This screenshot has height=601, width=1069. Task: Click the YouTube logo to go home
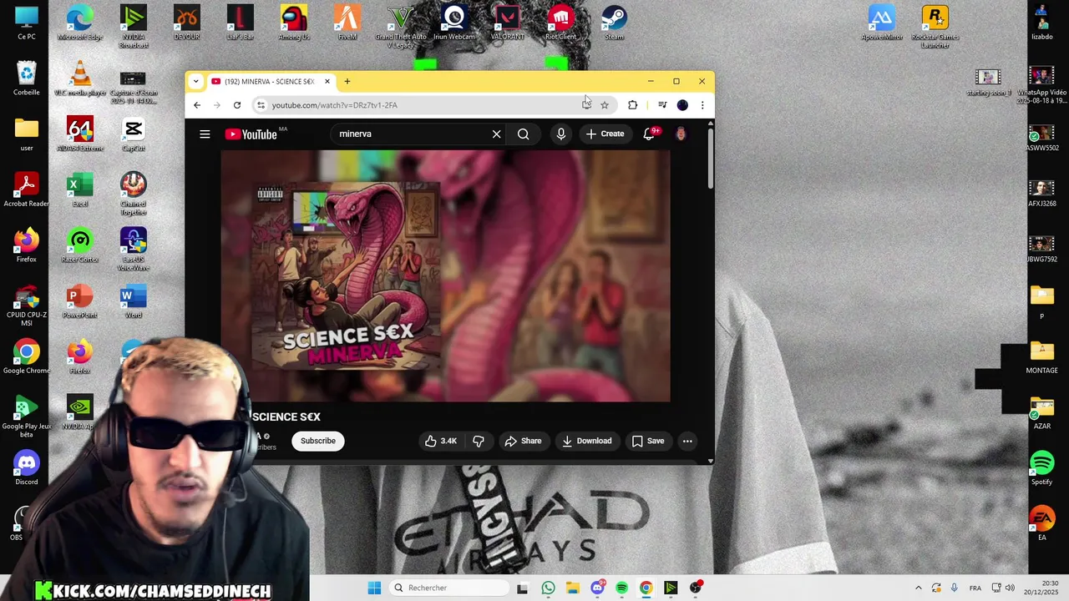(x=251, y=134)
